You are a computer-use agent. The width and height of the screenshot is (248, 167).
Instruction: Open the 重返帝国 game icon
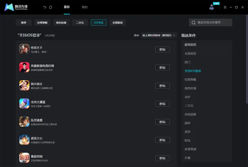tap(24, 158)
